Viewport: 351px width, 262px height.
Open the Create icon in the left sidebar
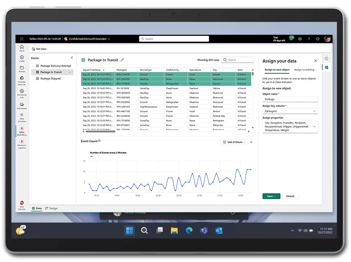[22, 58]
